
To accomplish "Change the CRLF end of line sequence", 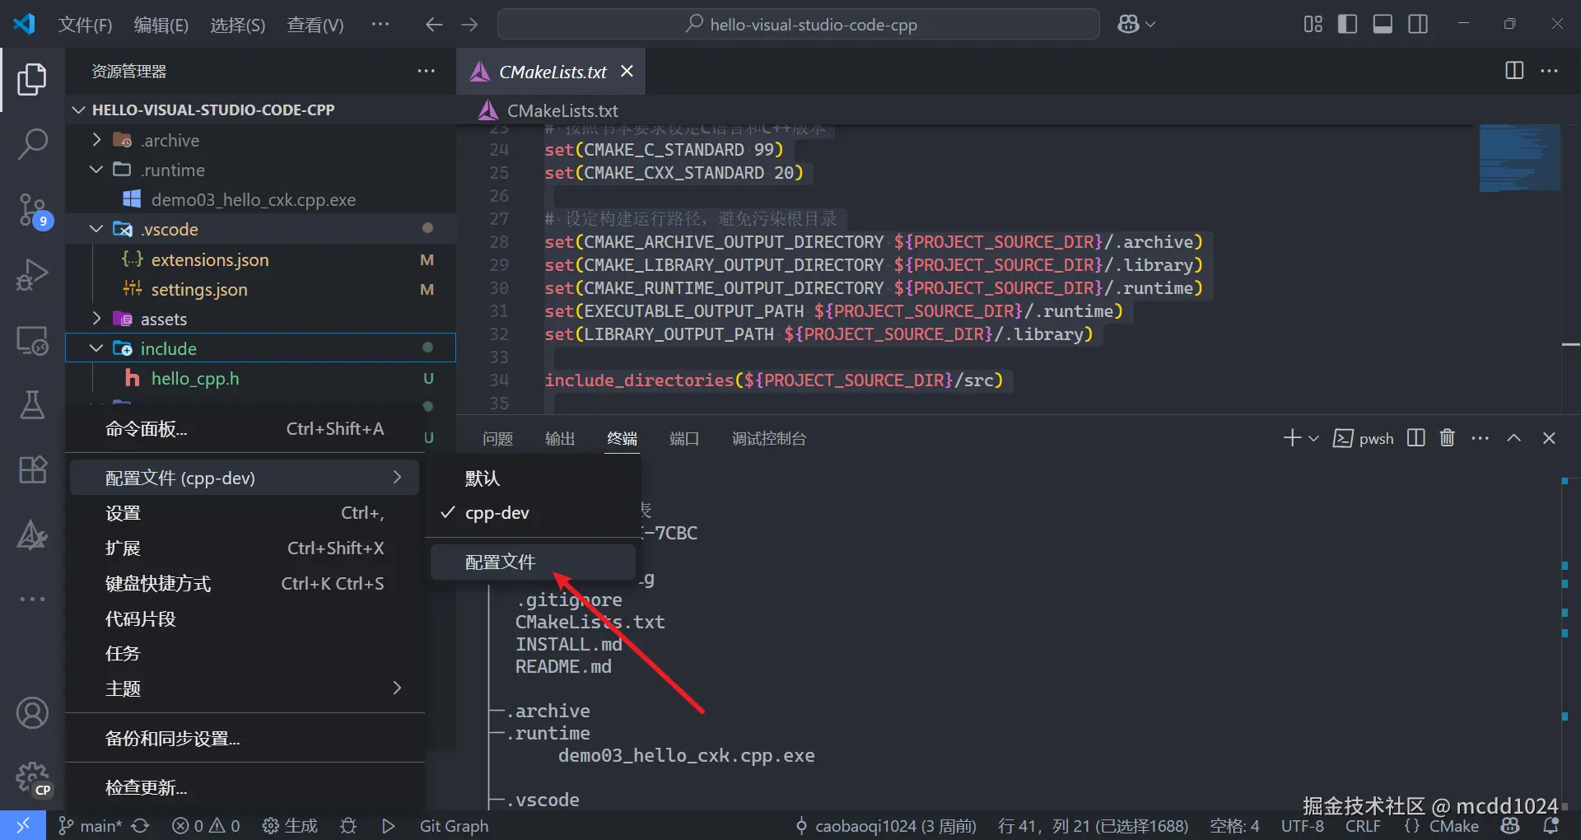I will coord(1363,826).
